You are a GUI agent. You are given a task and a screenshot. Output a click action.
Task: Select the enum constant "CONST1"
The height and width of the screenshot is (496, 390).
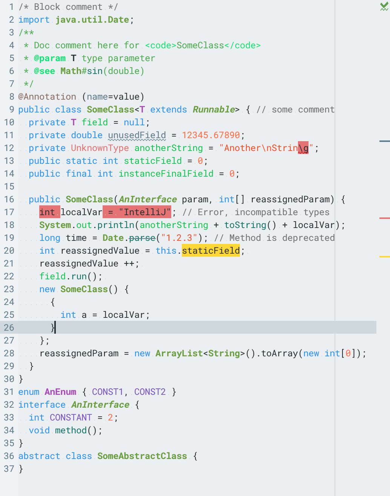click(x=108, y=392)
